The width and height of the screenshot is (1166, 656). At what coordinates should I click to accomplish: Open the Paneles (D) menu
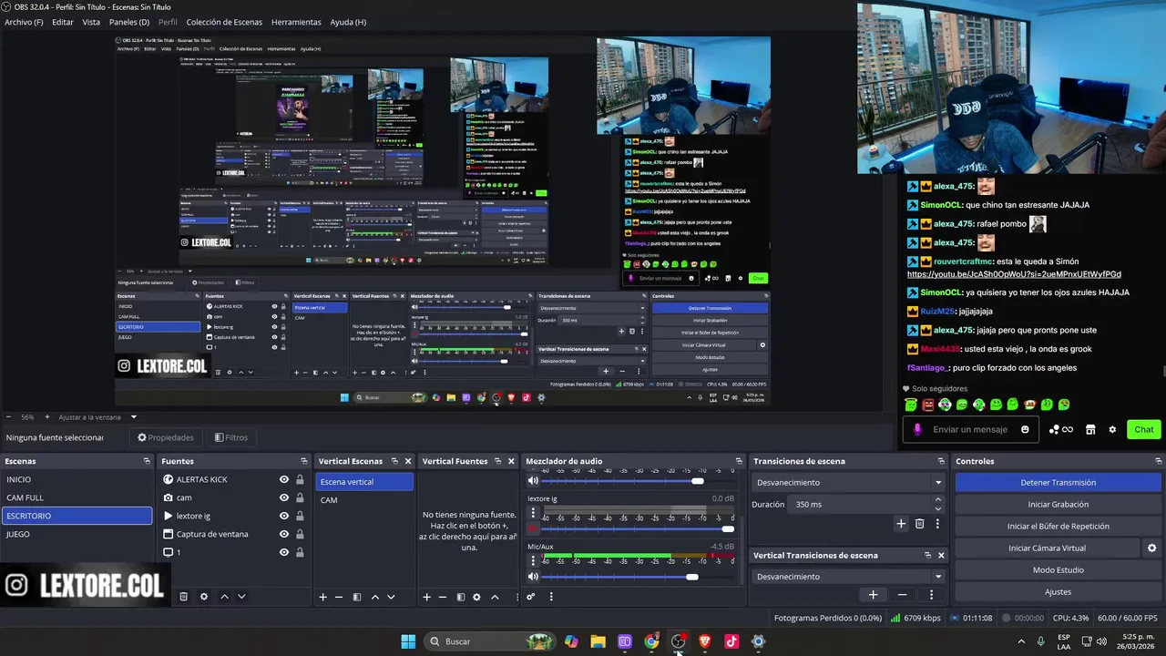(129, 22)
